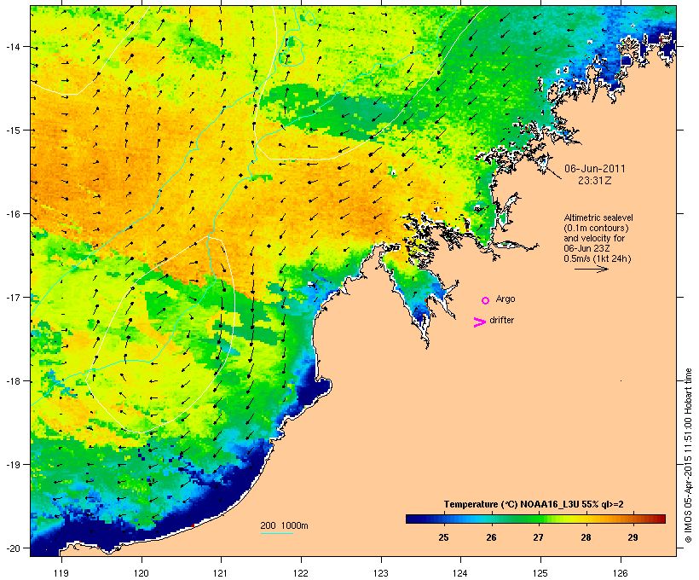Screen dimensions: 699x580
Task: Click the date label 06-Jun-2011
Action: (x=595, y=169)
